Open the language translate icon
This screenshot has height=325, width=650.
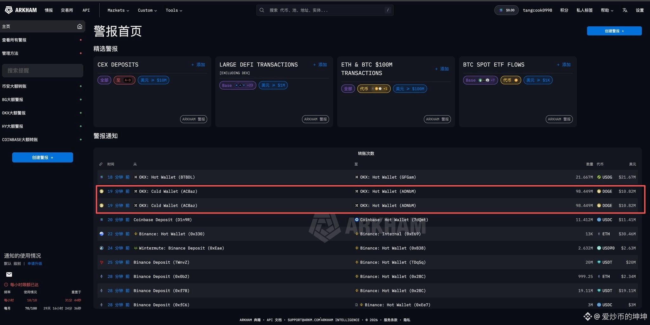[x=625, y=10]
